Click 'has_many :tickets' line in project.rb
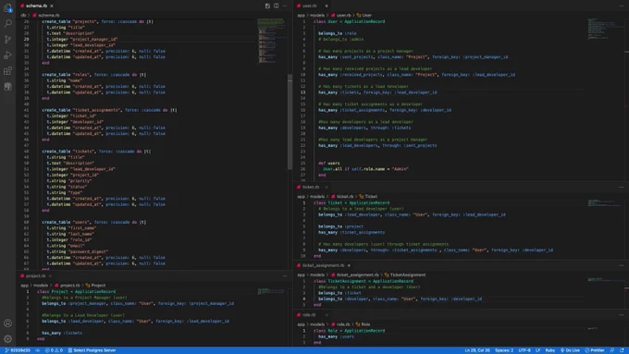Screen dimensions: 629x354 click(x=62, y=333)
